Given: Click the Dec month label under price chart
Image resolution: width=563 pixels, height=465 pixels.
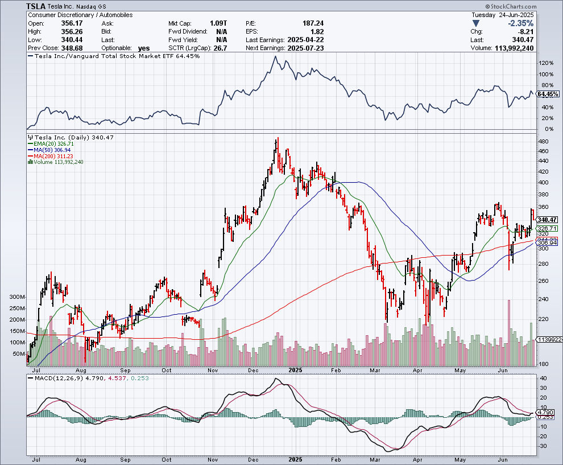Looking at the screenshot, I should pyautogui.click(x=254, y=371).
